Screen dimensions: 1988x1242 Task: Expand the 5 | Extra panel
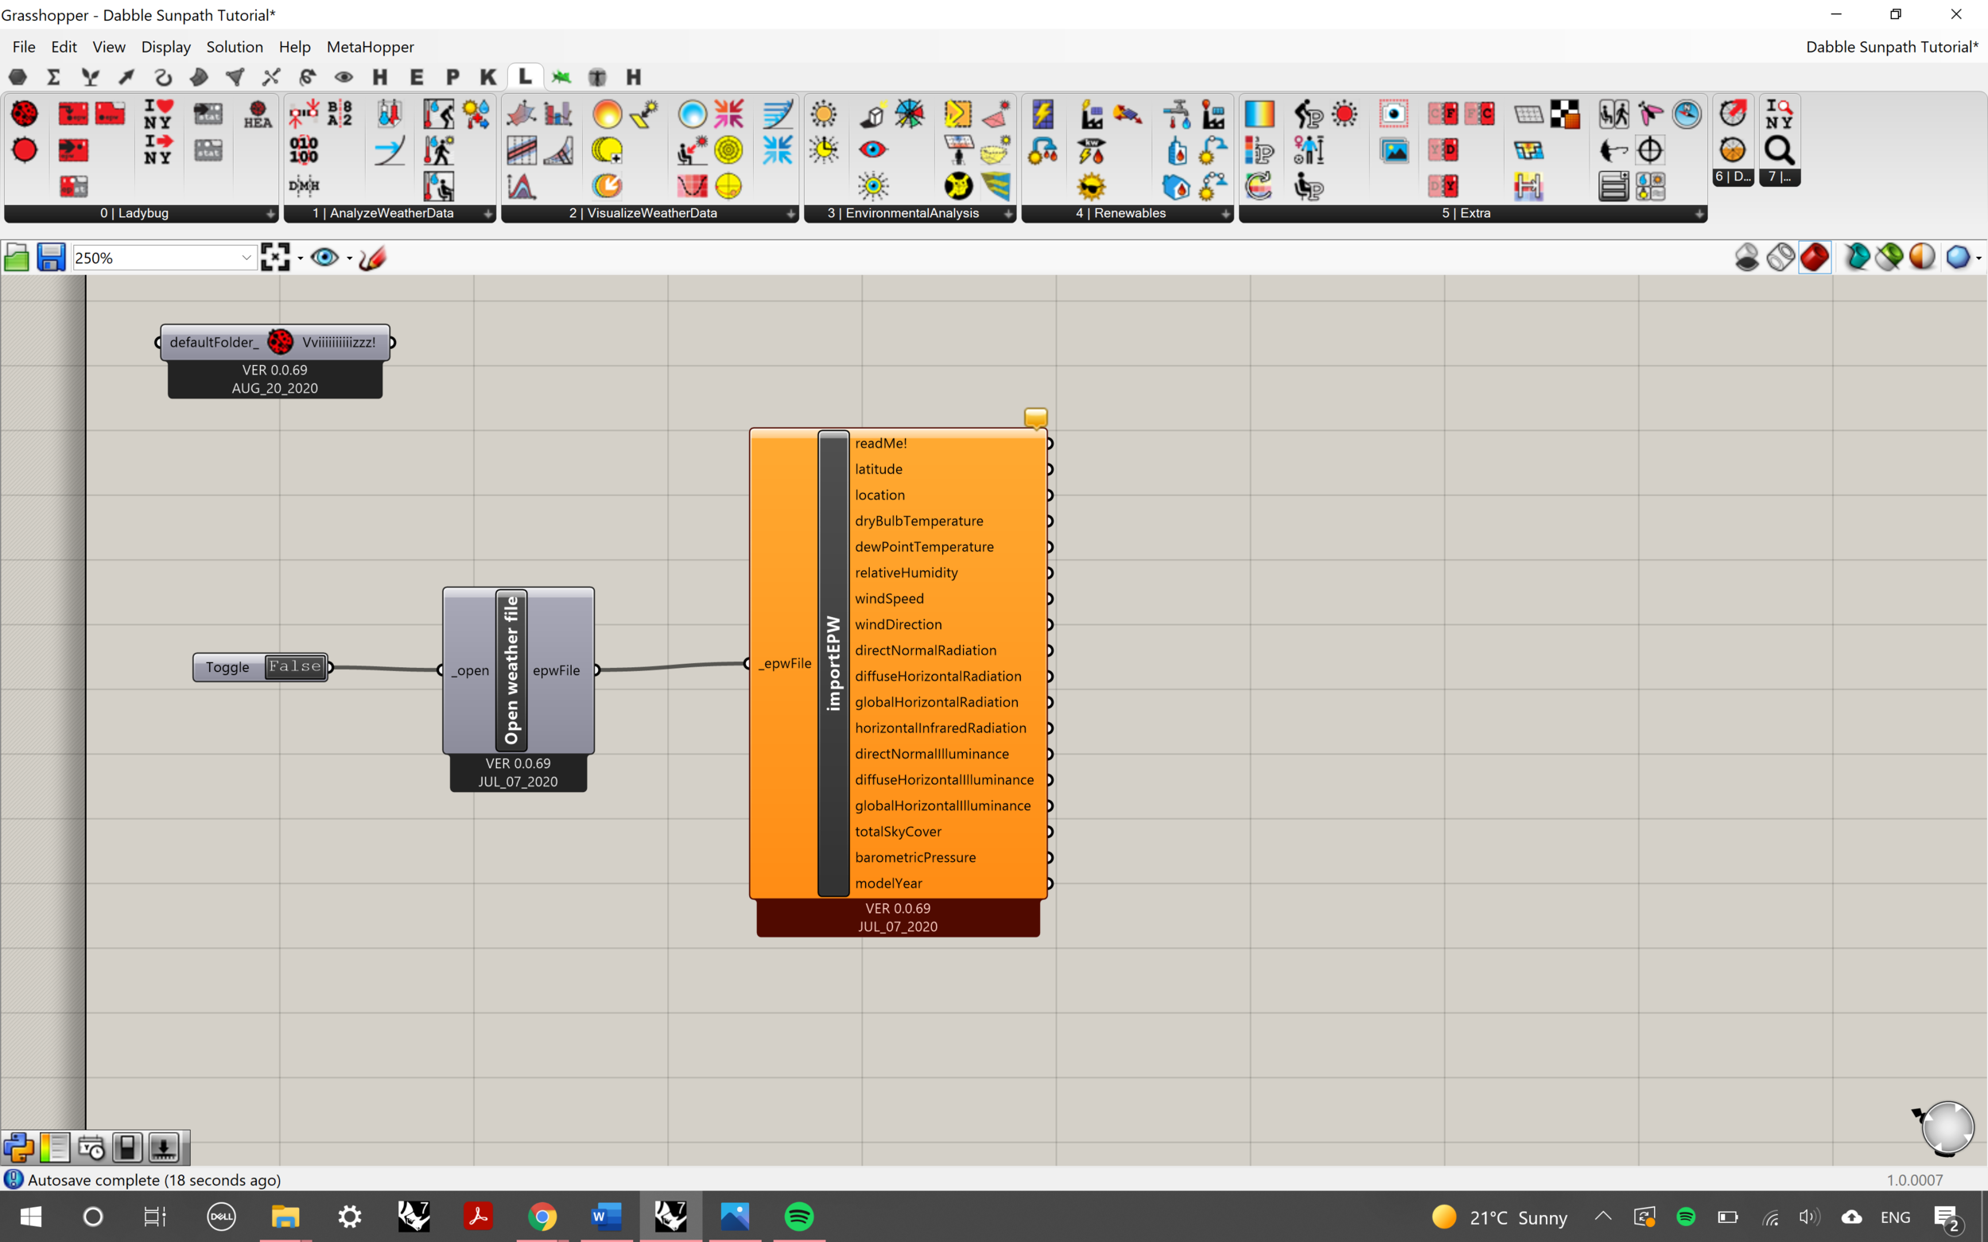pos(1699,214)
